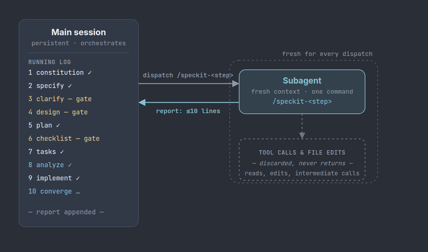Click the 'TOOL CALLS & FILE EDITS' heading
The width and height of the screenshot is (428, 252).
click(302, 153)
